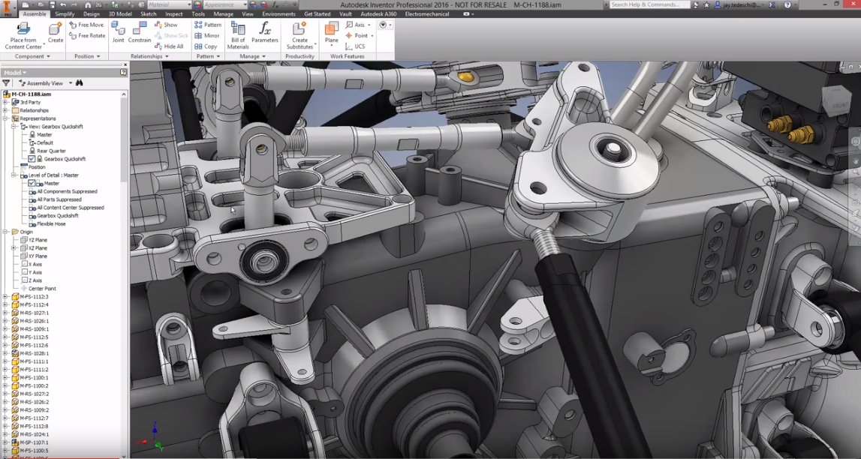This screenshot has height=459, width=861.
Task: Switch to the Environments tab
Action: tap(279, 14)
